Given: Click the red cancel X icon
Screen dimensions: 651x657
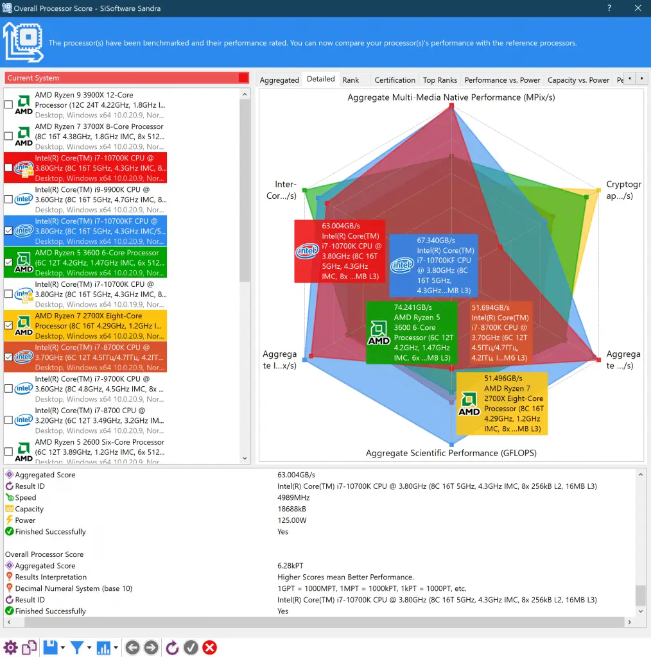Looking at the screenshot, I should tap(209, 647).
